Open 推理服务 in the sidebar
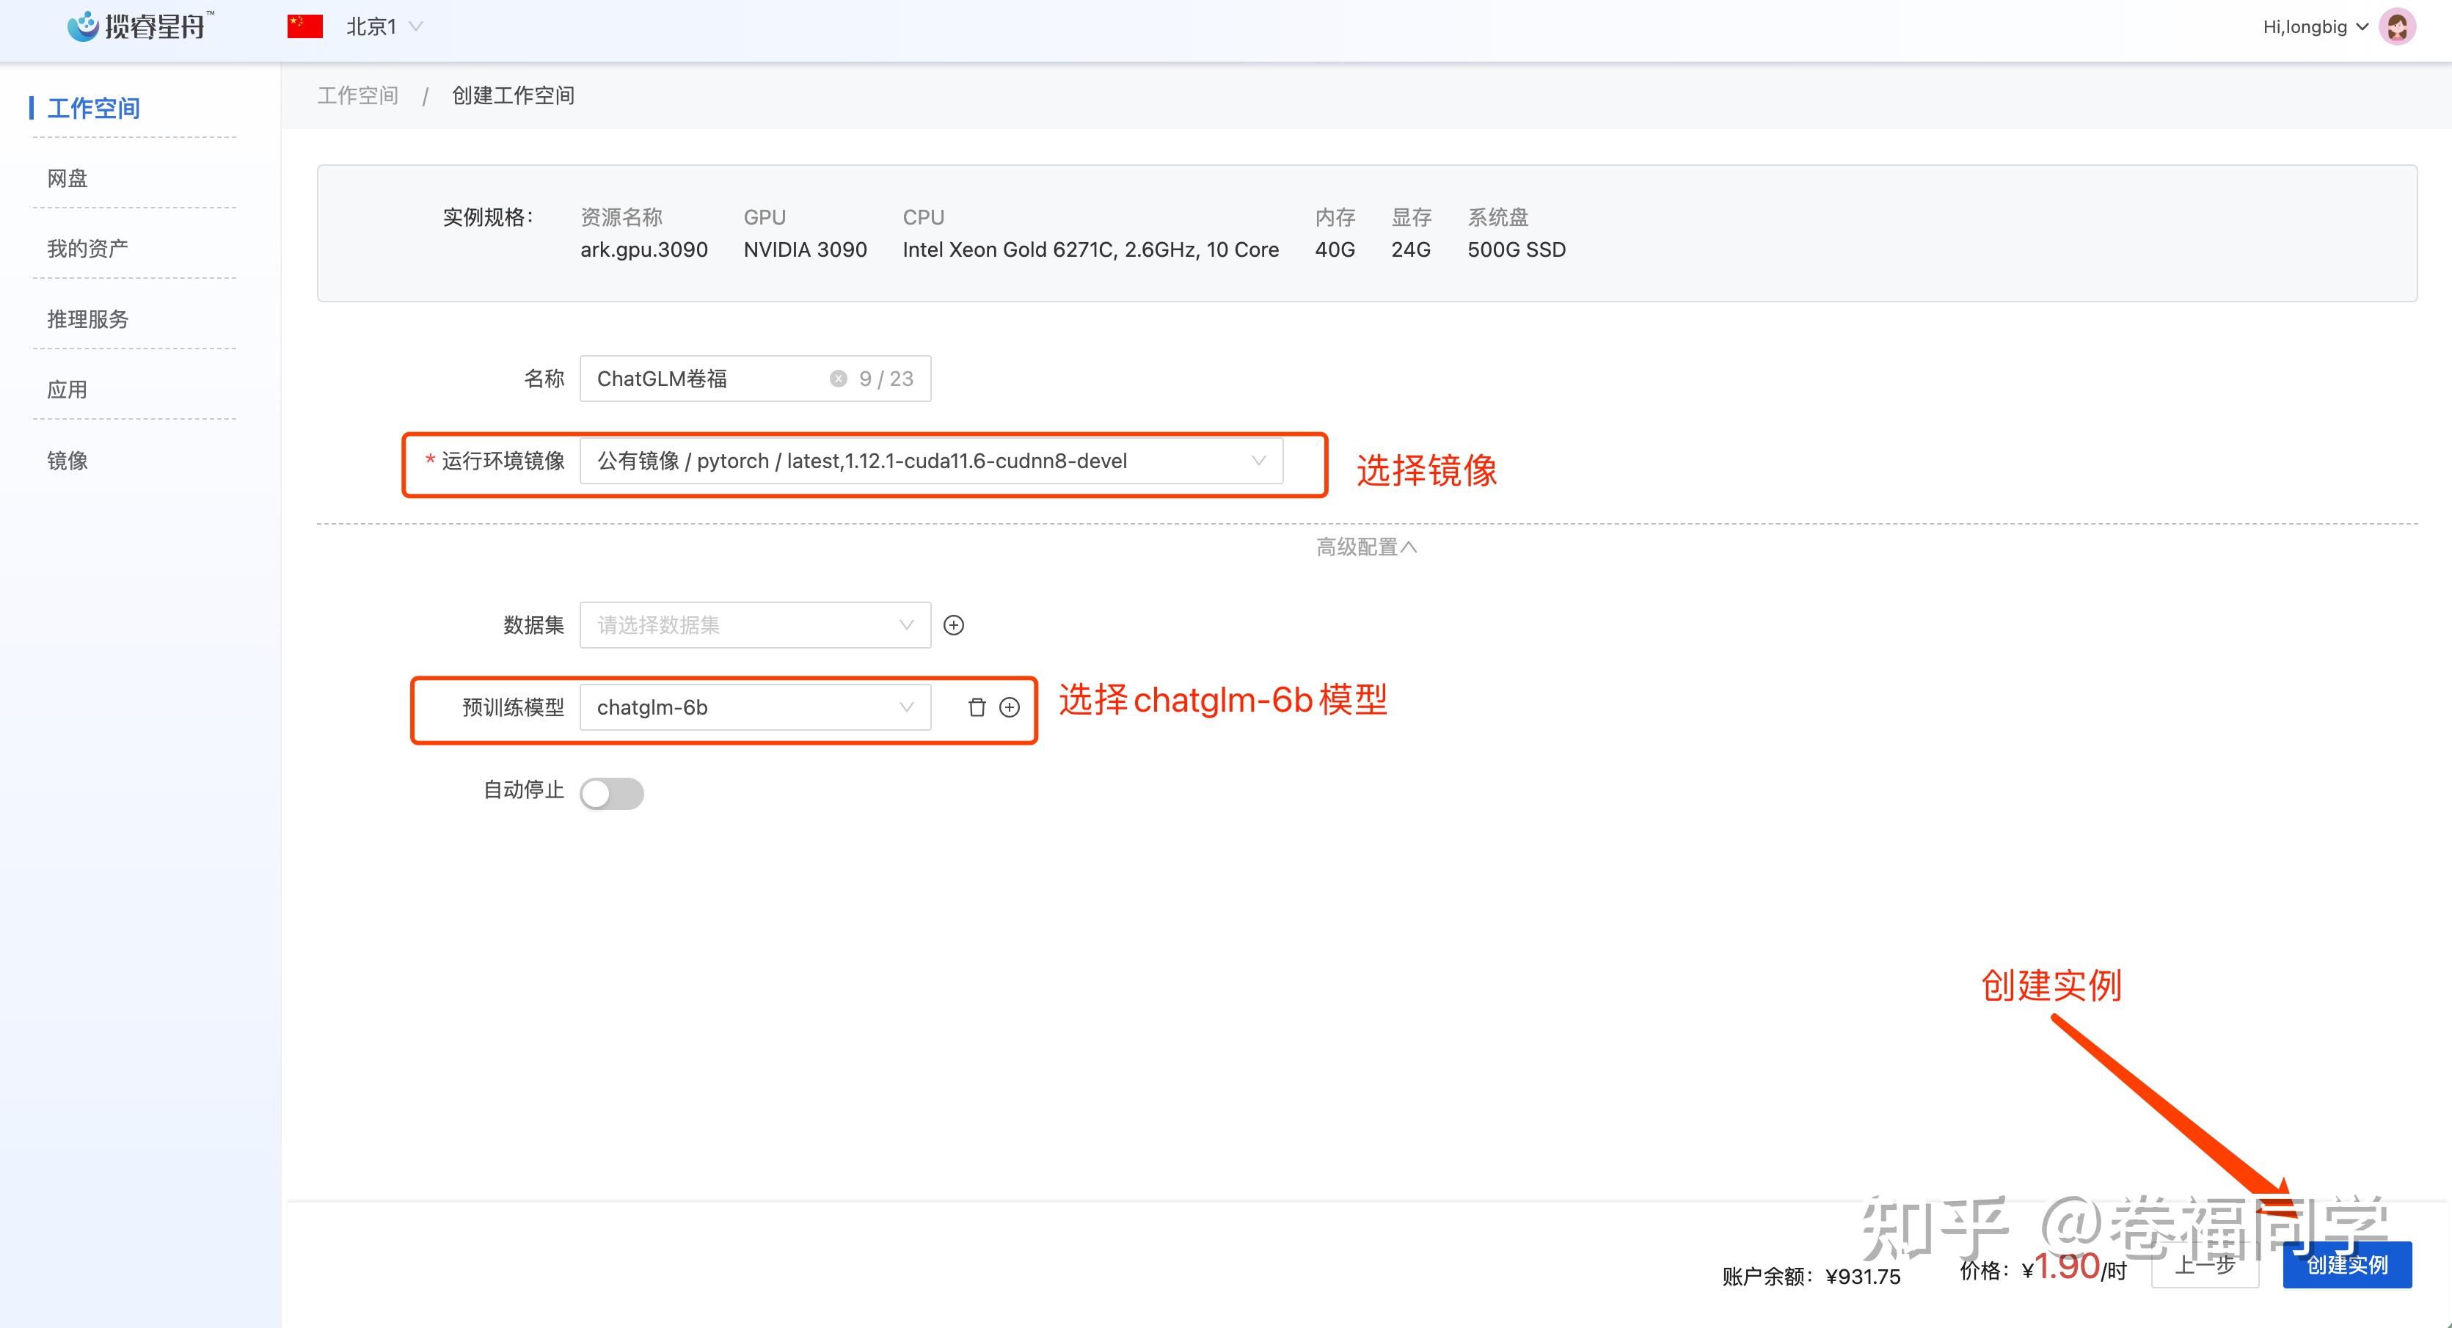The height and width of the screenshot is (1328, 2452). 87,319
